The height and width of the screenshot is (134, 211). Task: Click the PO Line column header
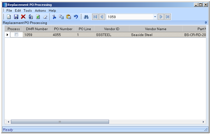[85, 29]
